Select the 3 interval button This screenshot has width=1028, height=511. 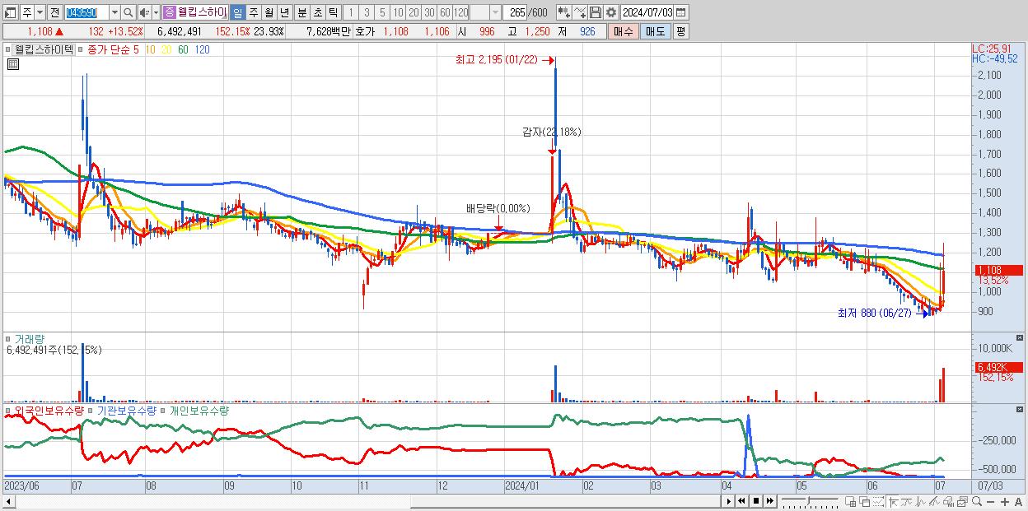coord(367,12)
